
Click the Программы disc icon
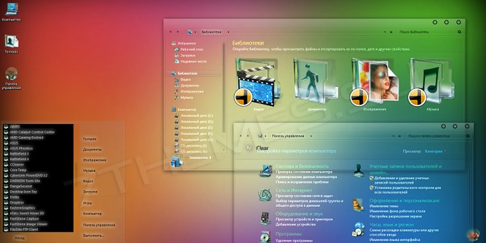[x=266, y=237]
